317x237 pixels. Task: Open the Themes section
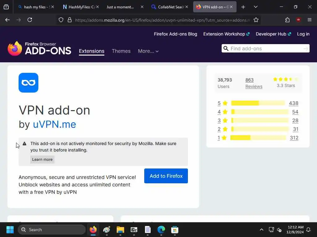point(121,51)
